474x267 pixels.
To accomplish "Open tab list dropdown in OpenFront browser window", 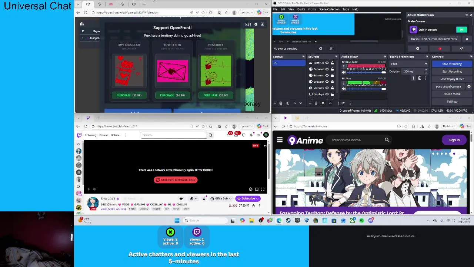I will click(x=78, y=4).
